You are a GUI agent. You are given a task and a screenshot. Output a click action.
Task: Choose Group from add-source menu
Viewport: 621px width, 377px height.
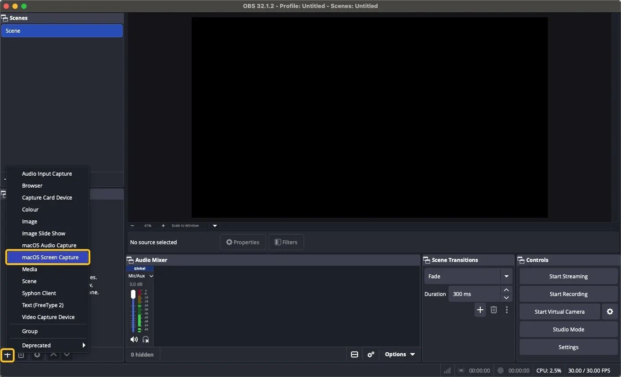(48, 331)
